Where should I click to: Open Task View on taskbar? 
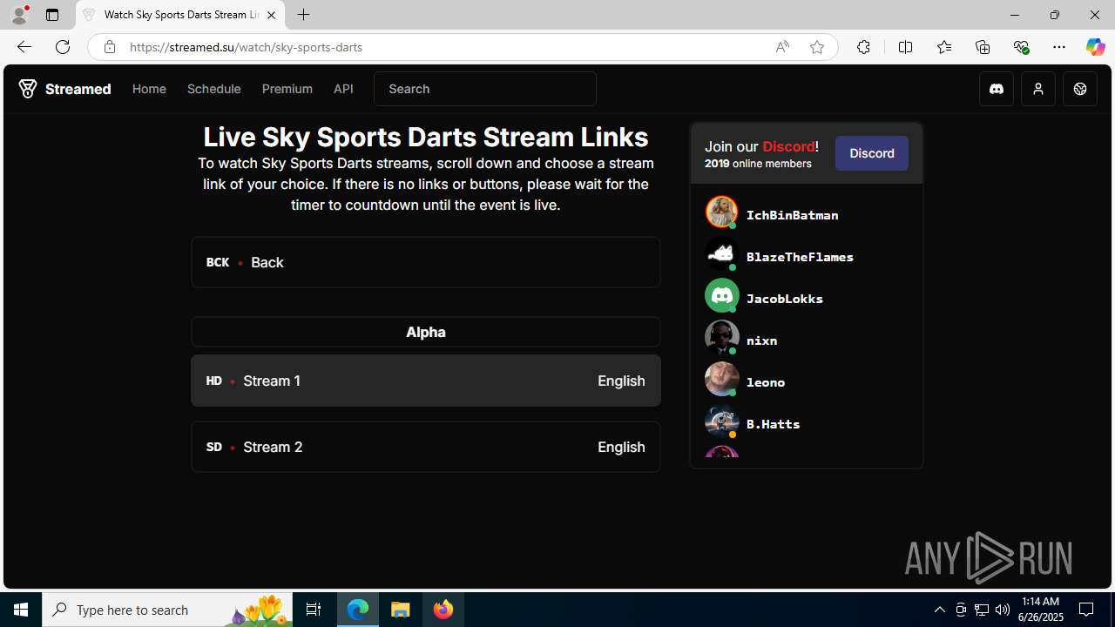click(x=314, y=610)
